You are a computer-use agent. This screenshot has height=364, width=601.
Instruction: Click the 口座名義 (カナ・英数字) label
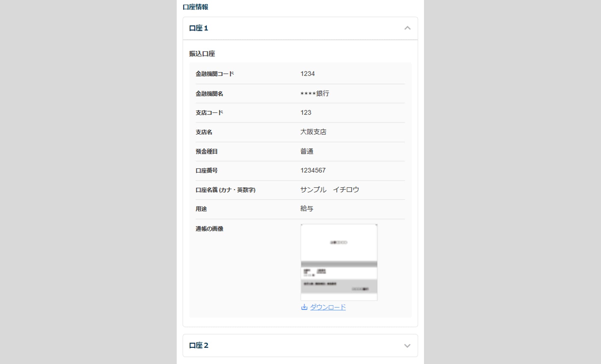pyautogui.click(x=226, y=190)
